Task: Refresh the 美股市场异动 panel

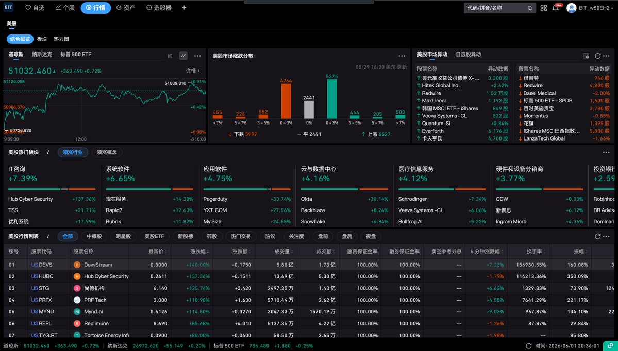Action: tap(597, 56)
